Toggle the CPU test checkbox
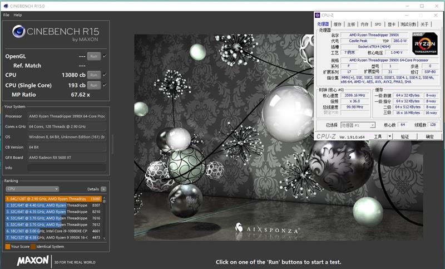 pyautogui.click(x=105, y=75)
